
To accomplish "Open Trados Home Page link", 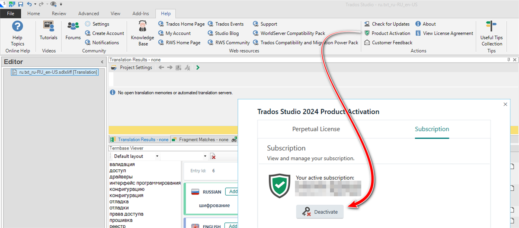I will click(x=181, y=24).
